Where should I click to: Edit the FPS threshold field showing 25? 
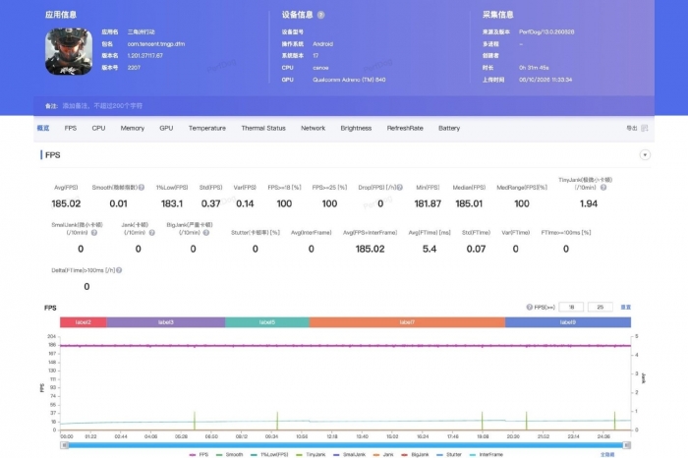600,307
